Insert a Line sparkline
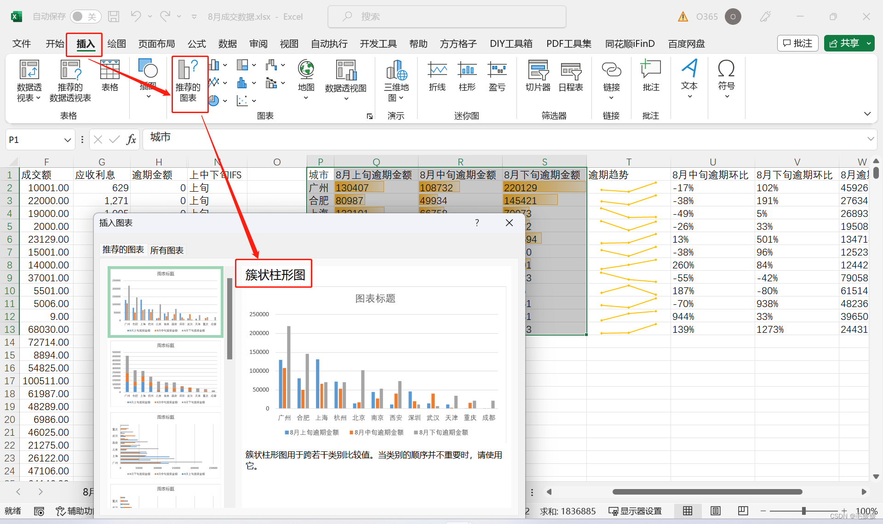The image size is (883, 524). pos(437,76)
